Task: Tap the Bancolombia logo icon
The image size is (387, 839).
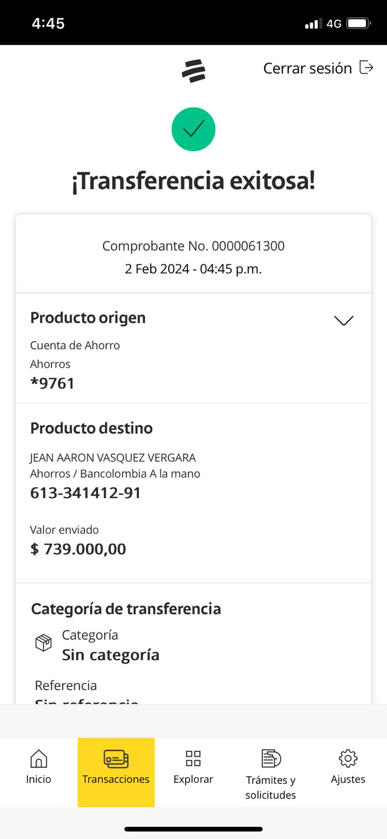Action: [x=193, y=71]
